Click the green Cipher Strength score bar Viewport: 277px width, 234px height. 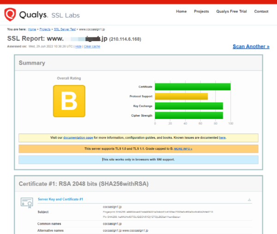(x=189, y=115)
